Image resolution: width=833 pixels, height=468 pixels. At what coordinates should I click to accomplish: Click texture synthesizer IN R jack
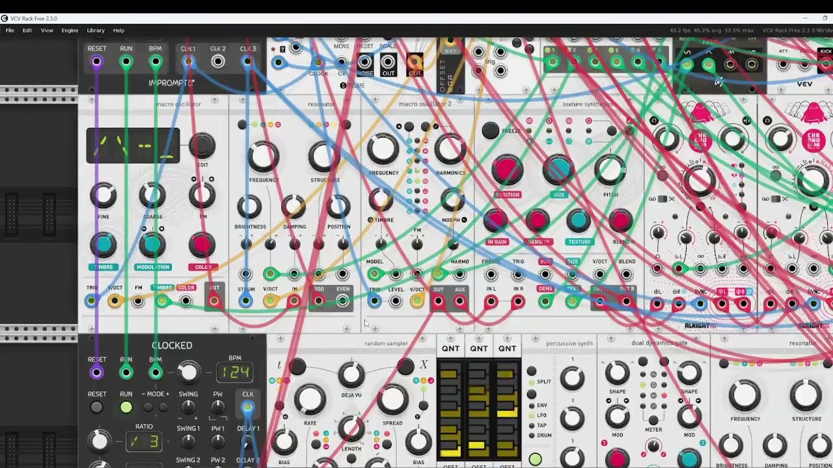pyautogui.click(x=518, y=301)
